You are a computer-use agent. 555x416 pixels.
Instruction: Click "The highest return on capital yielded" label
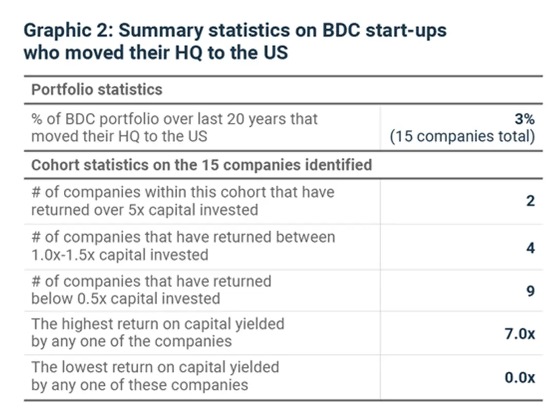pyautogui.click(x=157, y=324)
